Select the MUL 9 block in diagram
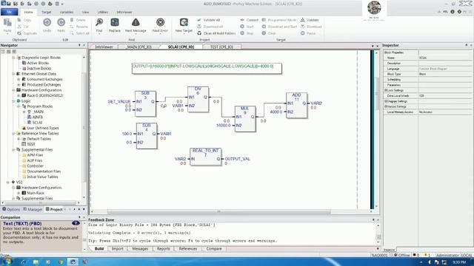This screenshot has width=474, height=266. click(x=245, y=118)
